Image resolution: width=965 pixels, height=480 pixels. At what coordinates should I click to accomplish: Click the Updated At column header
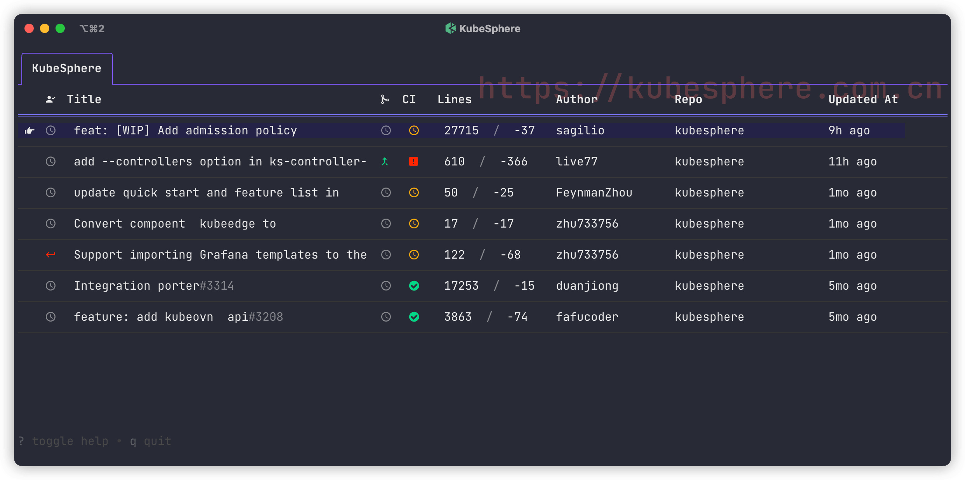coord(863,99)
